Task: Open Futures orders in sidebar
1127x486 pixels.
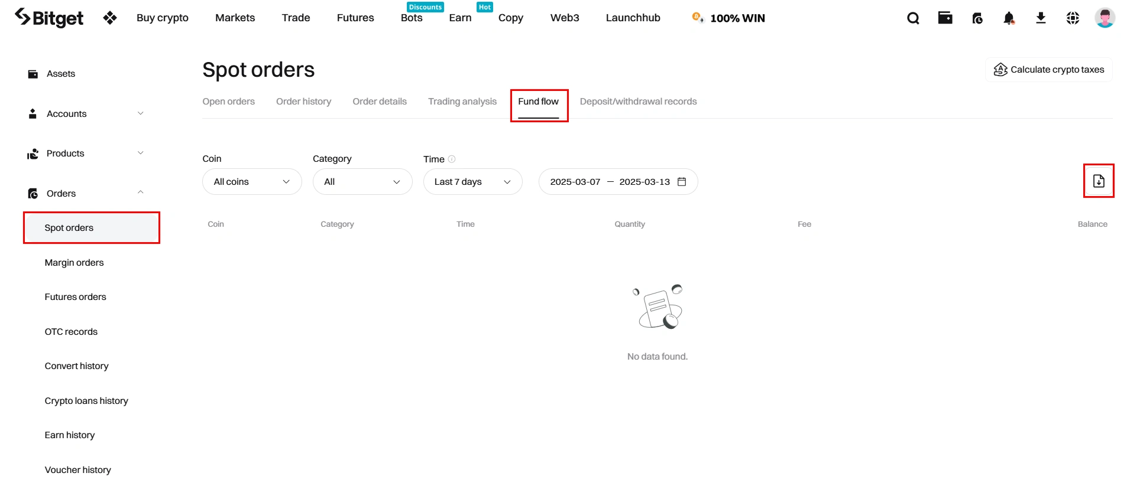Action: point(76,297)
